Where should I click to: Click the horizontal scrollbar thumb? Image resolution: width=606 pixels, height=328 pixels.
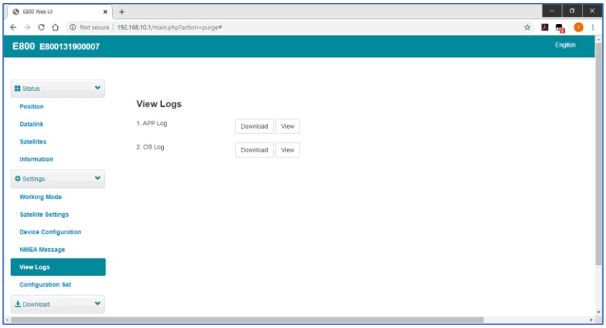tap(247, 320)
